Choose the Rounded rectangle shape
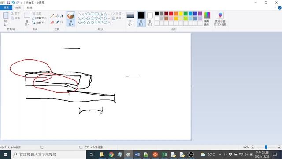 [97, 14]
